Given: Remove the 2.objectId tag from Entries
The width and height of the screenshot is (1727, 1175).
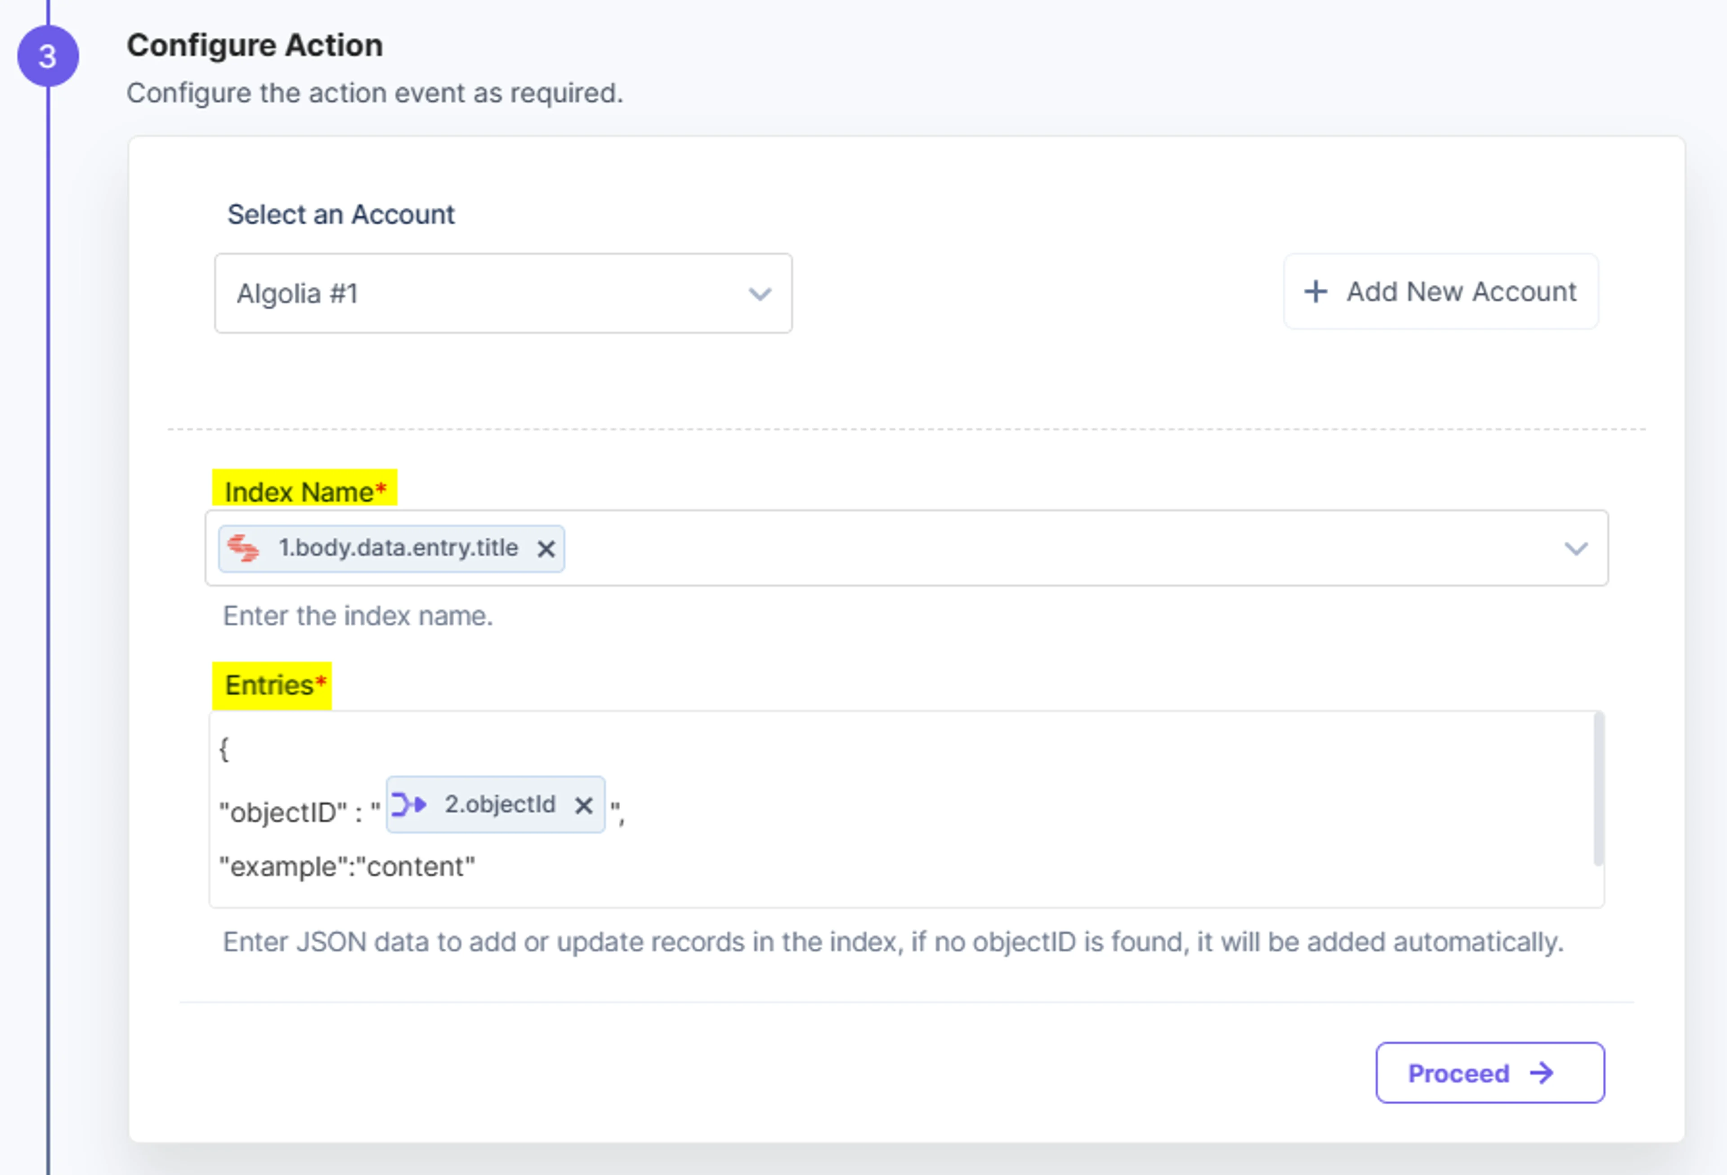Looking at the screenshot, I should (584, 805).
